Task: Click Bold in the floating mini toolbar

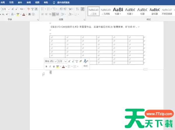Action: tap(46, 66)
